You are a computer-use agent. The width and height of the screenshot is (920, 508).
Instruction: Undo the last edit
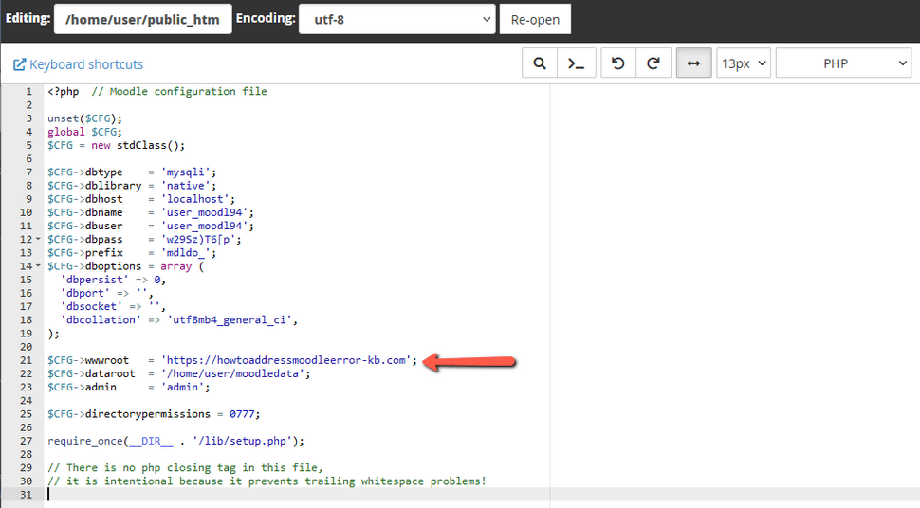point(617,63)
